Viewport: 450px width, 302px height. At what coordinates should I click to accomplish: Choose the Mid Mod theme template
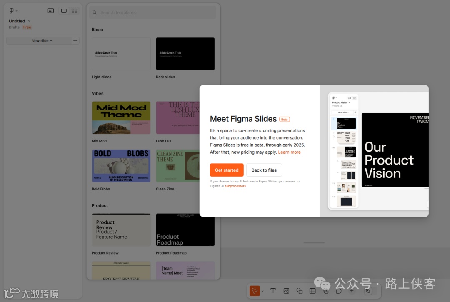121,117
